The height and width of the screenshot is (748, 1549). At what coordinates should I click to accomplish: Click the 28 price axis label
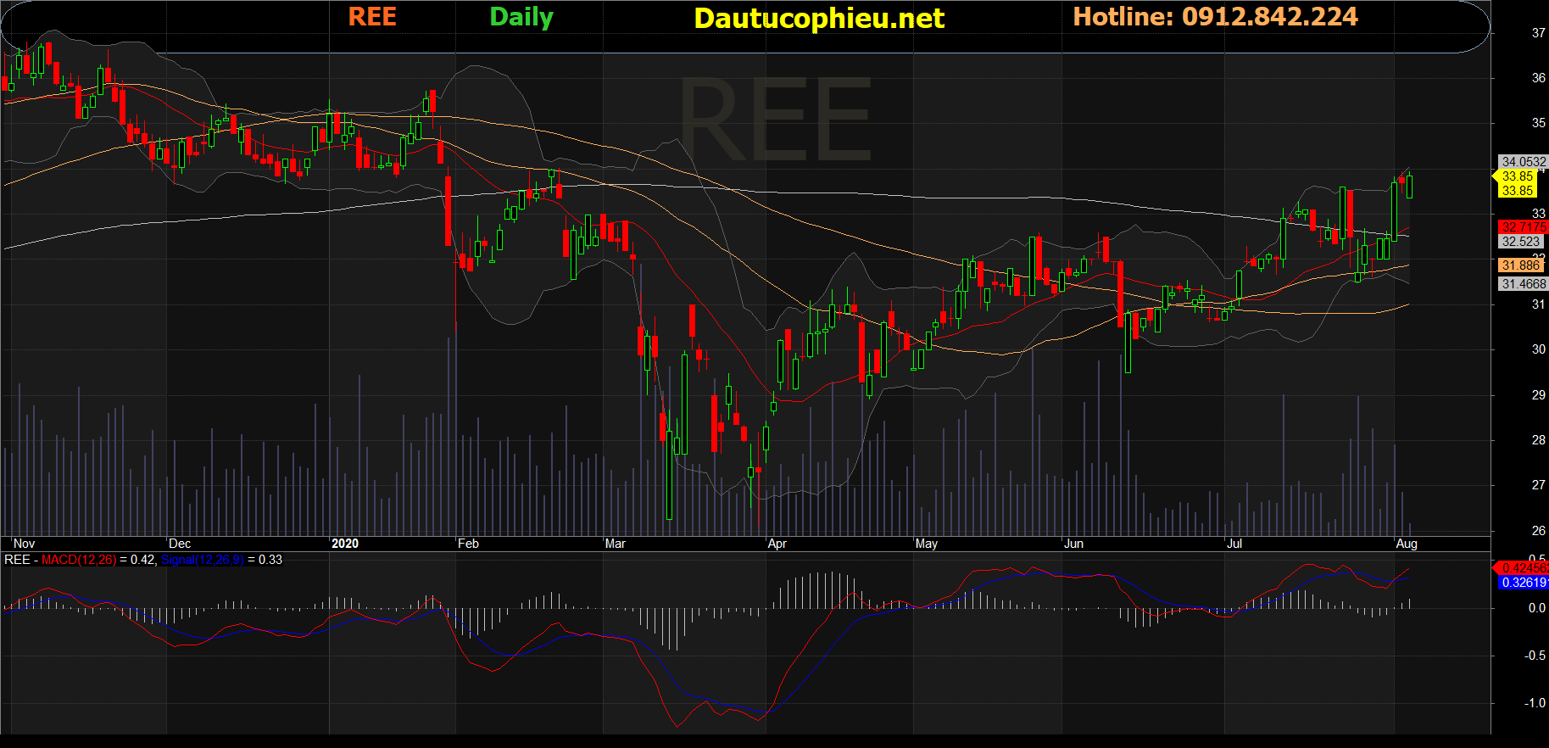coord(1538,440)
